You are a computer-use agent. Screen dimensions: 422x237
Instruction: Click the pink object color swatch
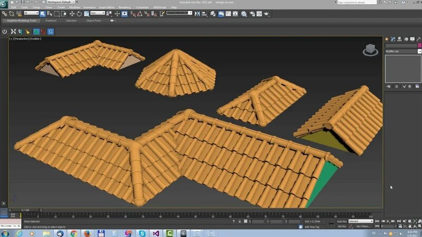pyautogui.click(x=419, y=45)
